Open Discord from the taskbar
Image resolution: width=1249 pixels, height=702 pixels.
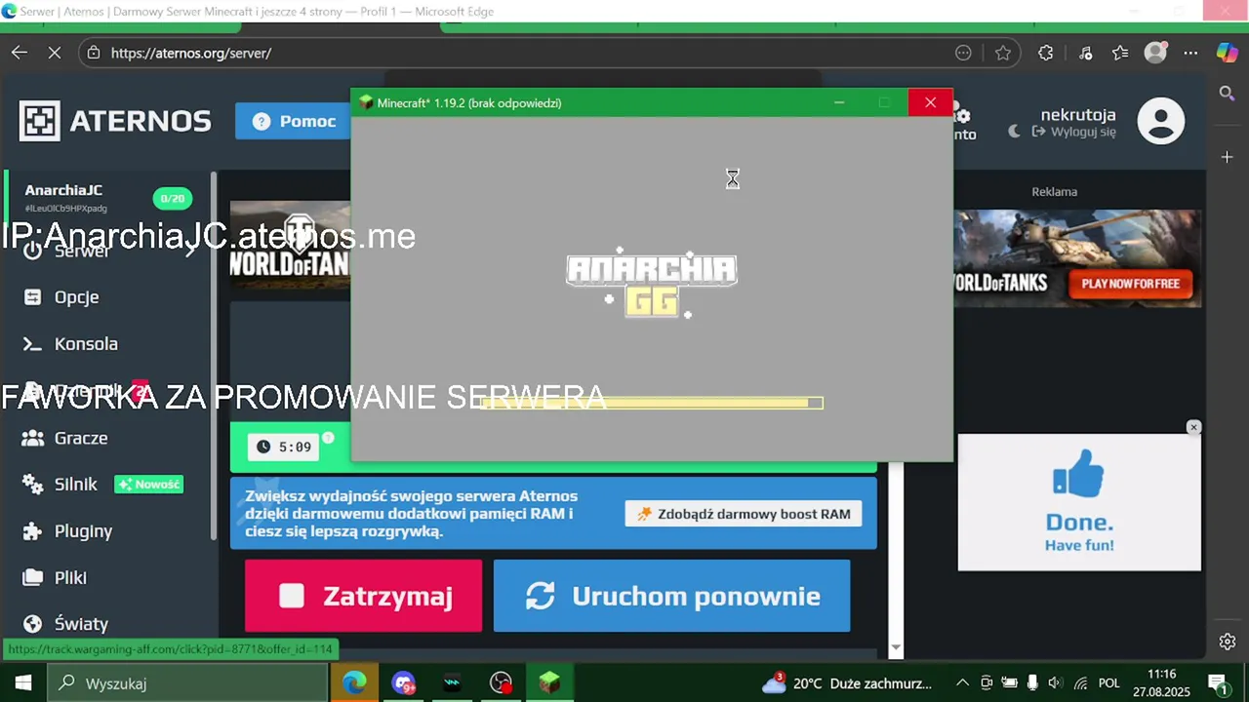tap(404, 683)
